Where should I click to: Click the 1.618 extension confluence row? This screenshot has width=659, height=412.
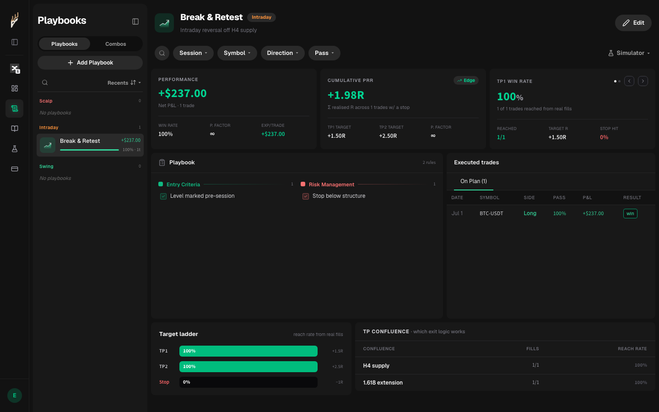505,383
